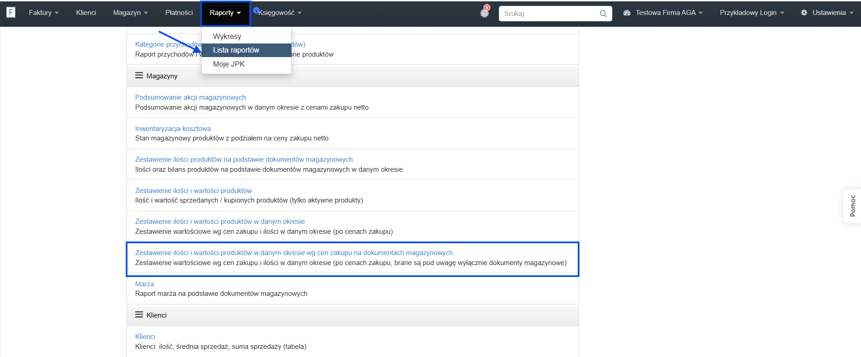Open the Pomoc help side tab
The width and height of the screenshot is (861, 357).
point(852,206)
